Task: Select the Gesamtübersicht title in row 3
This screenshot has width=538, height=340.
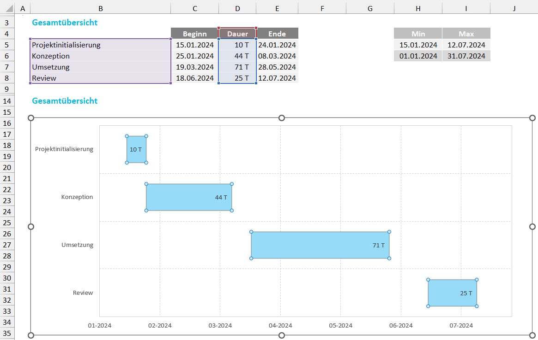Action: tap(65, 23)
